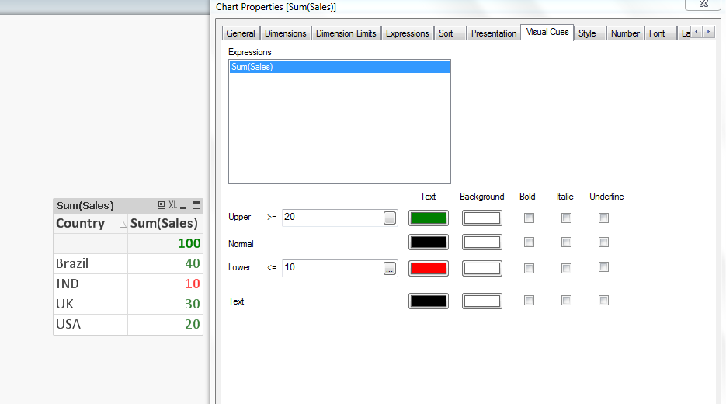Screen dimensions: 726x404
Task: Pick the black Normal text color
Action: (429, 242)
